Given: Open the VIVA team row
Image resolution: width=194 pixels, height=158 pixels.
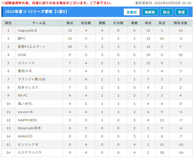Looking at the screenshot, I should coord(22,55).
